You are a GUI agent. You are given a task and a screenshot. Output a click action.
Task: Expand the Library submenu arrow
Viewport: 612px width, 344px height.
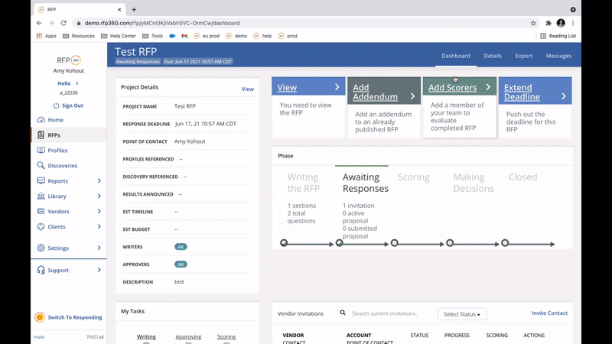coord(99,196)
